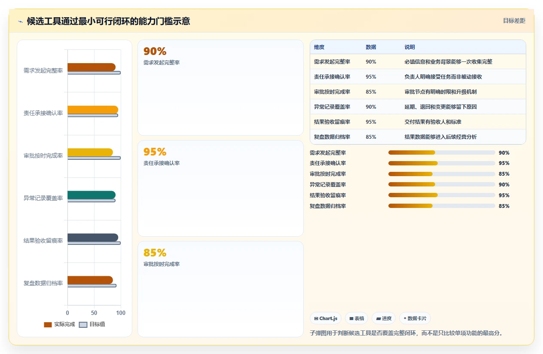Click the 责任承接确认率 chart axis label
Viewport: 543px width, 354px height.
tap(43, 113)
